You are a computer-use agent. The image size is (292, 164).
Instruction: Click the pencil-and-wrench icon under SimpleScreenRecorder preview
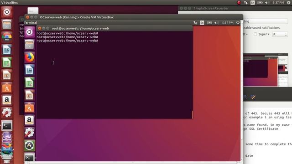[x=253, y=97]
